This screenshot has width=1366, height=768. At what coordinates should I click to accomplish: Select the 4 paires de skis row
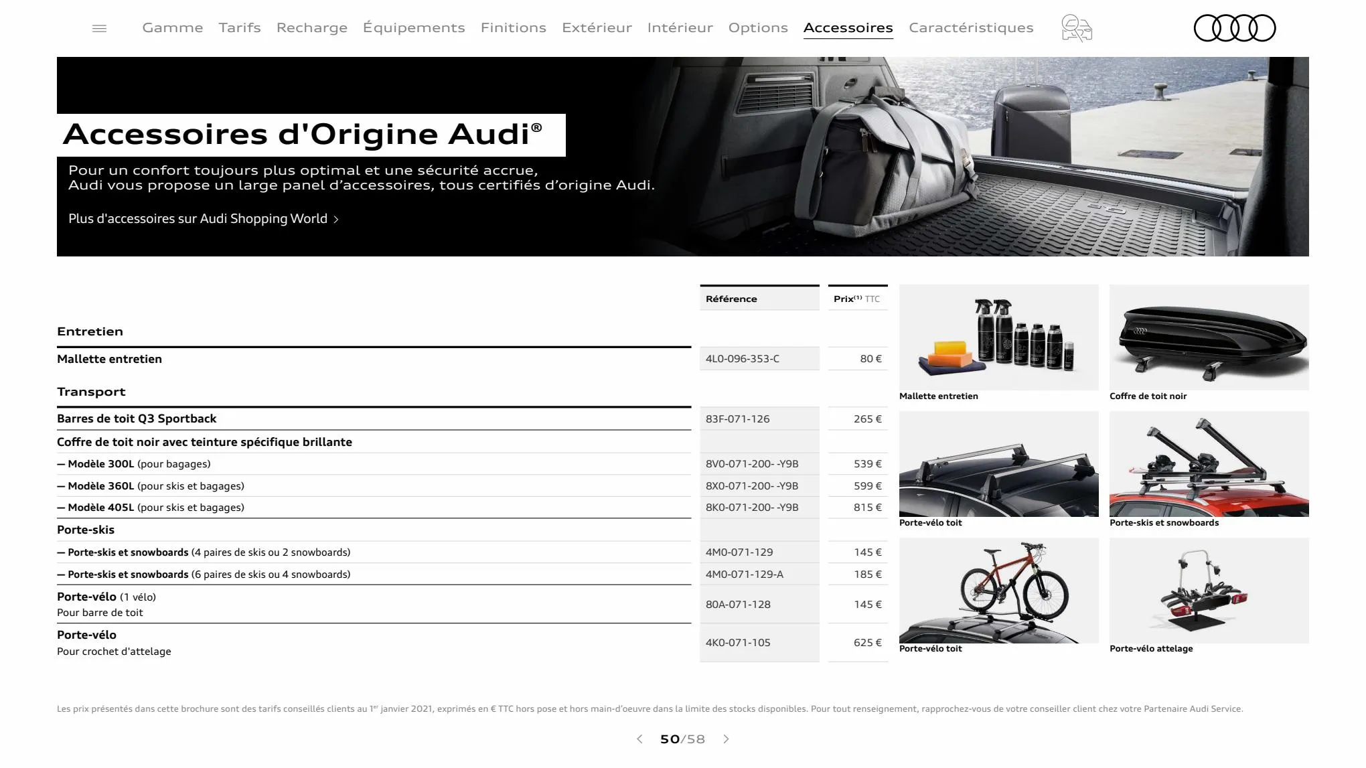pos(374,552)
